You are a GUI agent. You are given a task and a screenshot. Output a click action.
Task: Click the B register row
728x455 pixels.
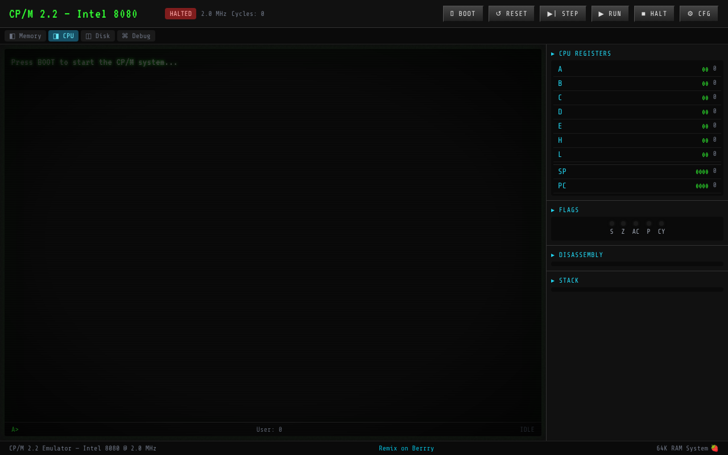coord(637,84)
